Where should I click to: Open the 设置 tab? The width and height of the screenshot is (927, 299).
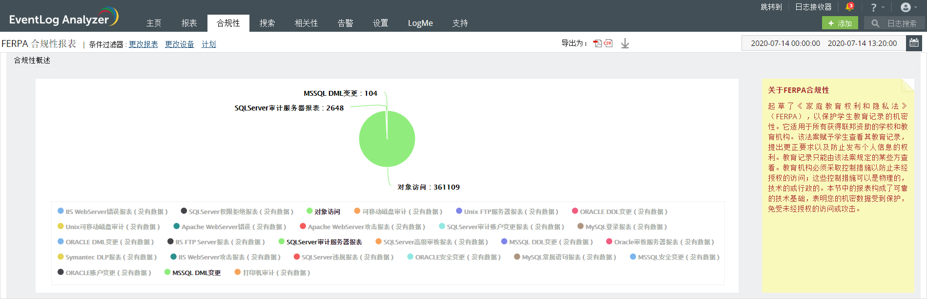(381, 23)
